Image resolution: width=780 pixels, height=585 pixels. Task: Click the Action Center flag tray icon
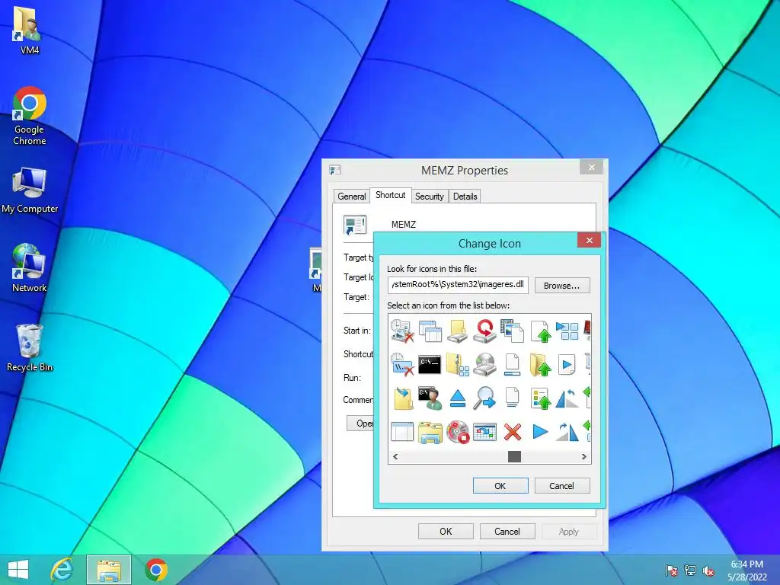[672, 571]
